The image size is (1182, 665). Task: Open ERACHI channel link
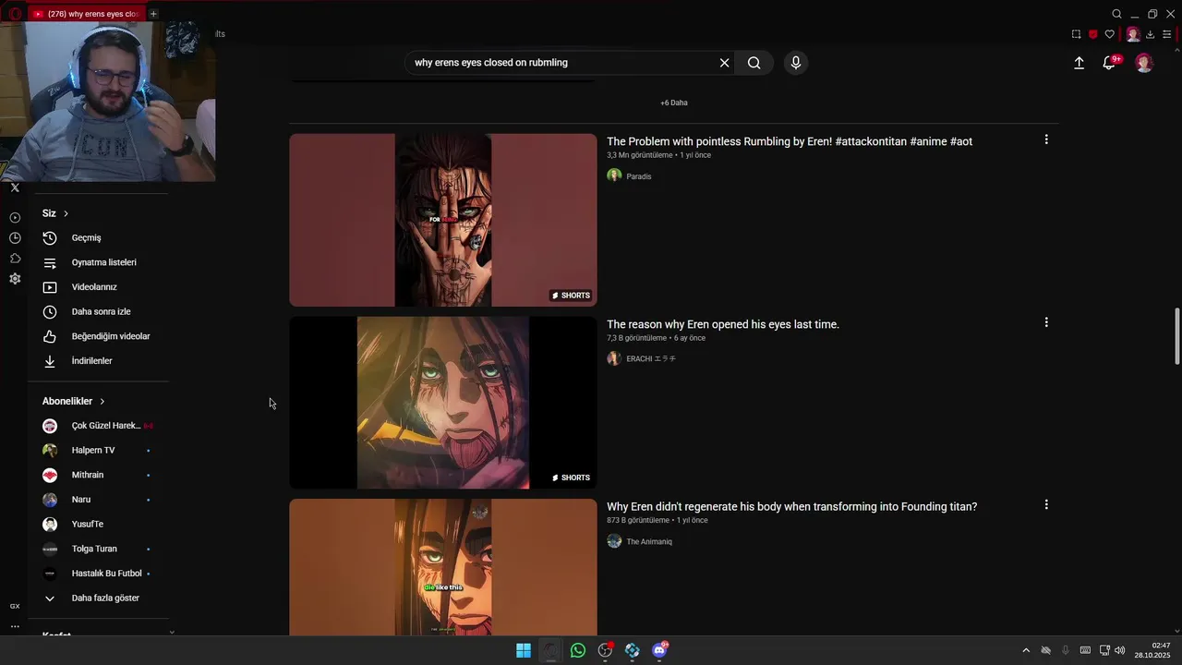(651, 358)
